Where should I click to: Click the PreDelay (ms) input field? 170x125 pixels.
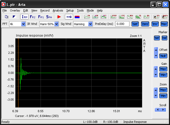(x=122, y=24)
